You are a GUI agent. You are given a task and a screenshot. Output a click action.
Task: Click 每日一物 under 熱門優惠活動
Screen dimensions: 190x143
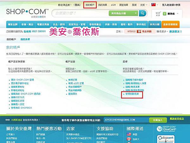tap(41, 138)
